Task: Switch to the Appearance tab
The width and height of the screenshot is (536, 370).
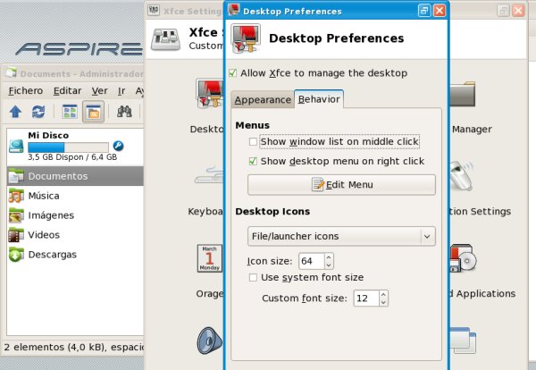Action: pyautogui.click(x=262, y=100)
